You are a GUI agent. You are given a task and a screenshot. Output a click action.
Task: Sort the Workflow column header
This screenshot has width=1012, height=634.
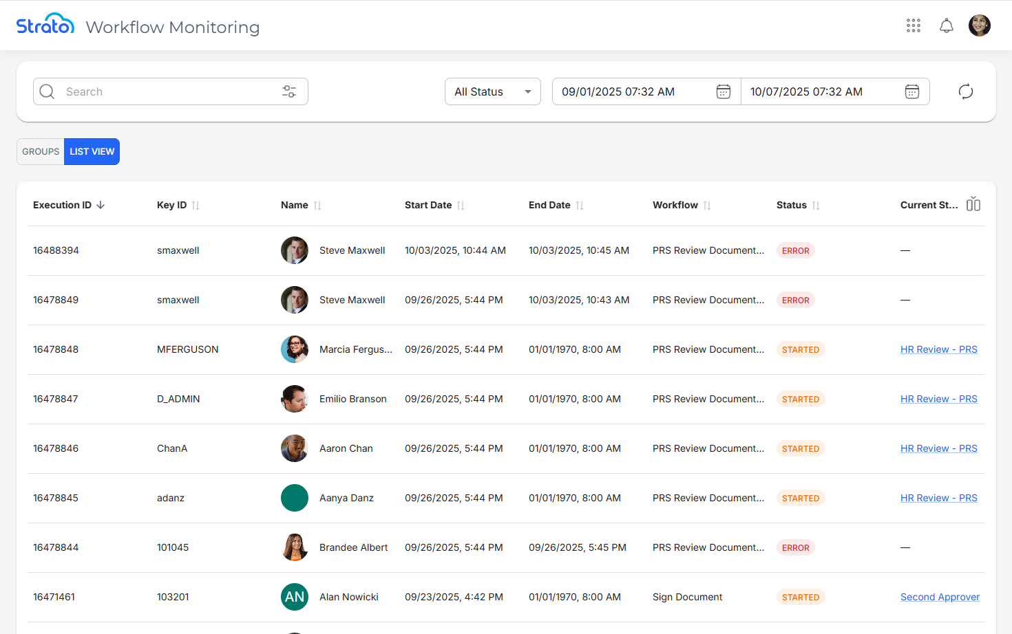pos(707,205)
